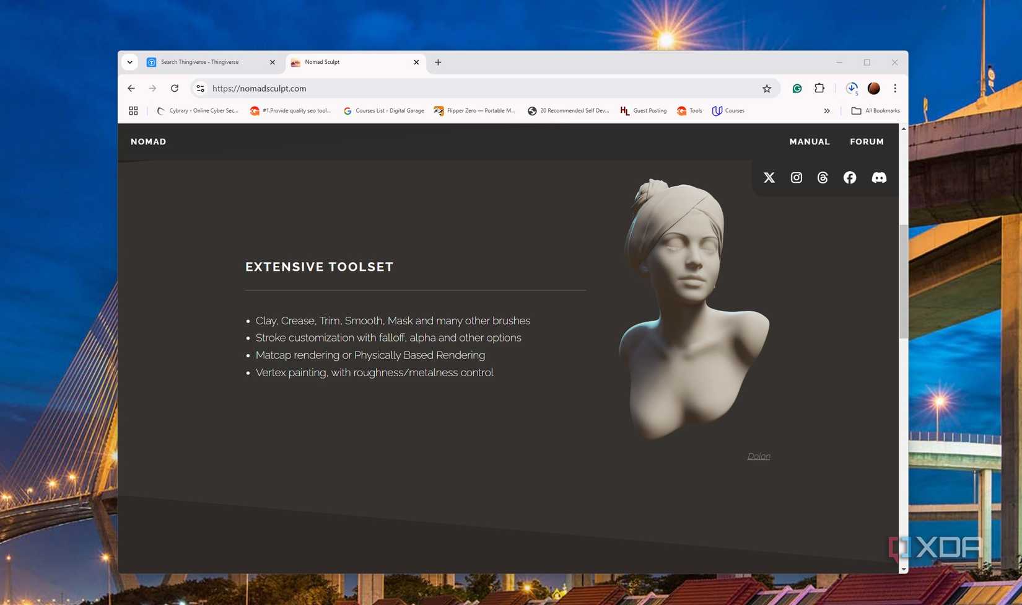Viewport: 1022px width, 605px height.
Task: Reload the Nomad Sculpt page
Action: 175,89
